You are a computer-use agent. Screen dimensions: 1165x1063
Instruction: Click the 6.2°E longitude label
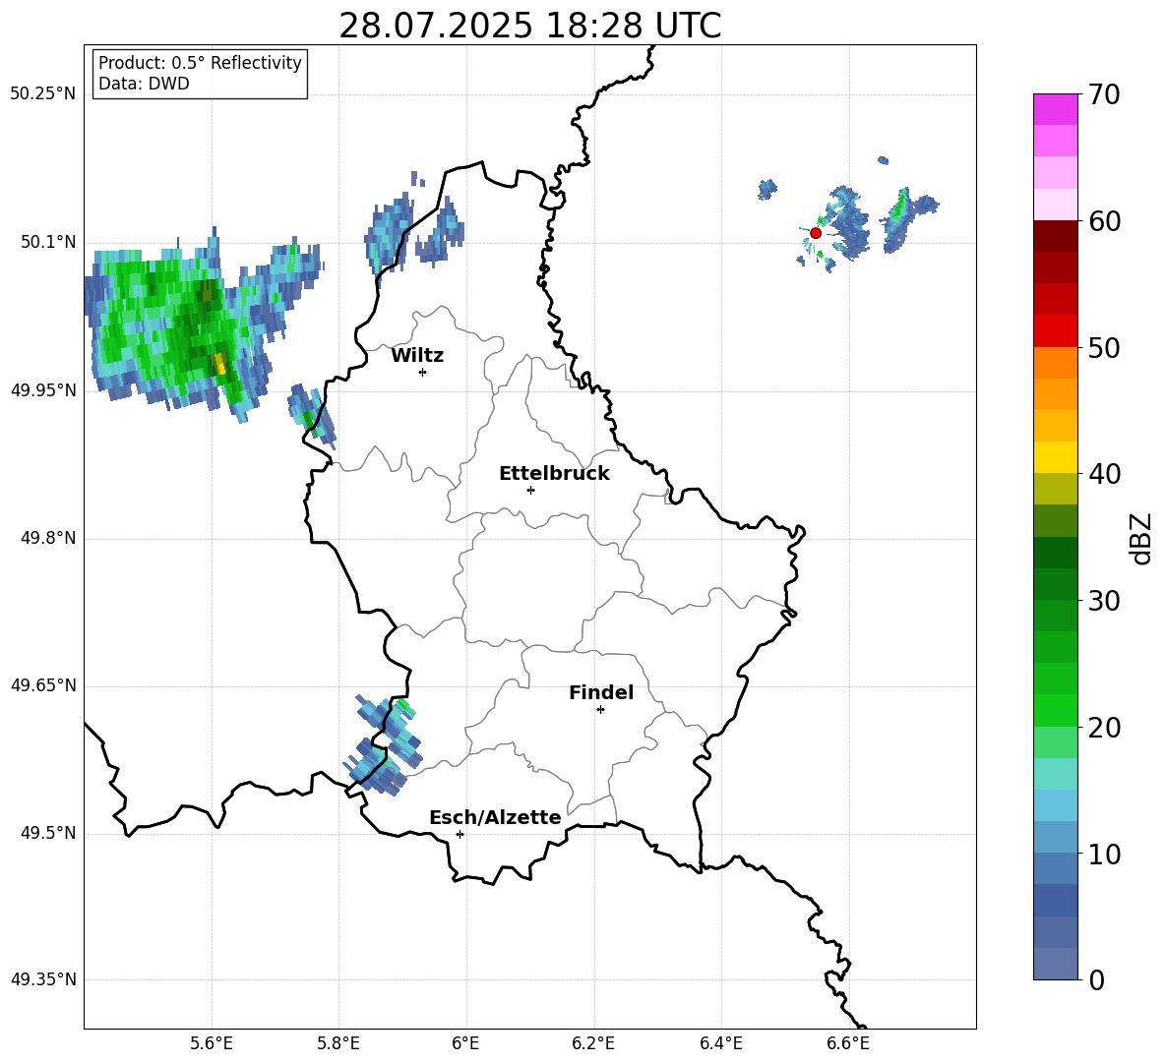pyautogui.click(x=593, y=1043)
